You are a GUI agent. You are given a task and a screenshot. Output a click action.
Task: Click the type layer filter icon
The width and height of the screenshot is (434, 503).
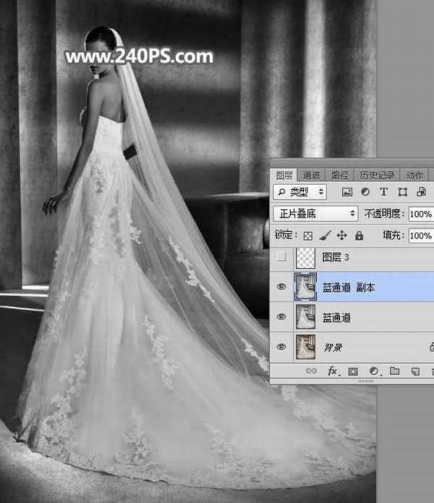[383, 192]
